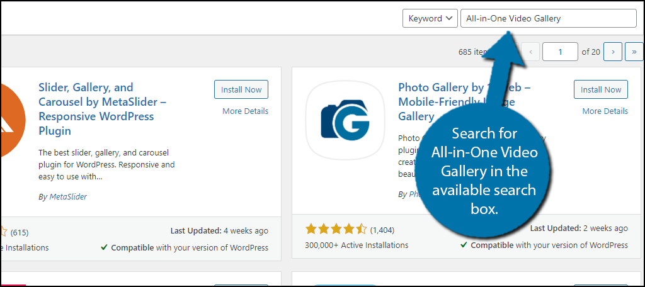
Task: Click the plugin search box containing All-in-One Video Gallery
Action: click(549, 18)
